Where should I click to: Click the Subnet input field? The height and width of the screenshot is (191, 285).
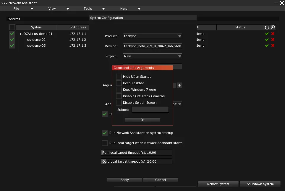150,110
